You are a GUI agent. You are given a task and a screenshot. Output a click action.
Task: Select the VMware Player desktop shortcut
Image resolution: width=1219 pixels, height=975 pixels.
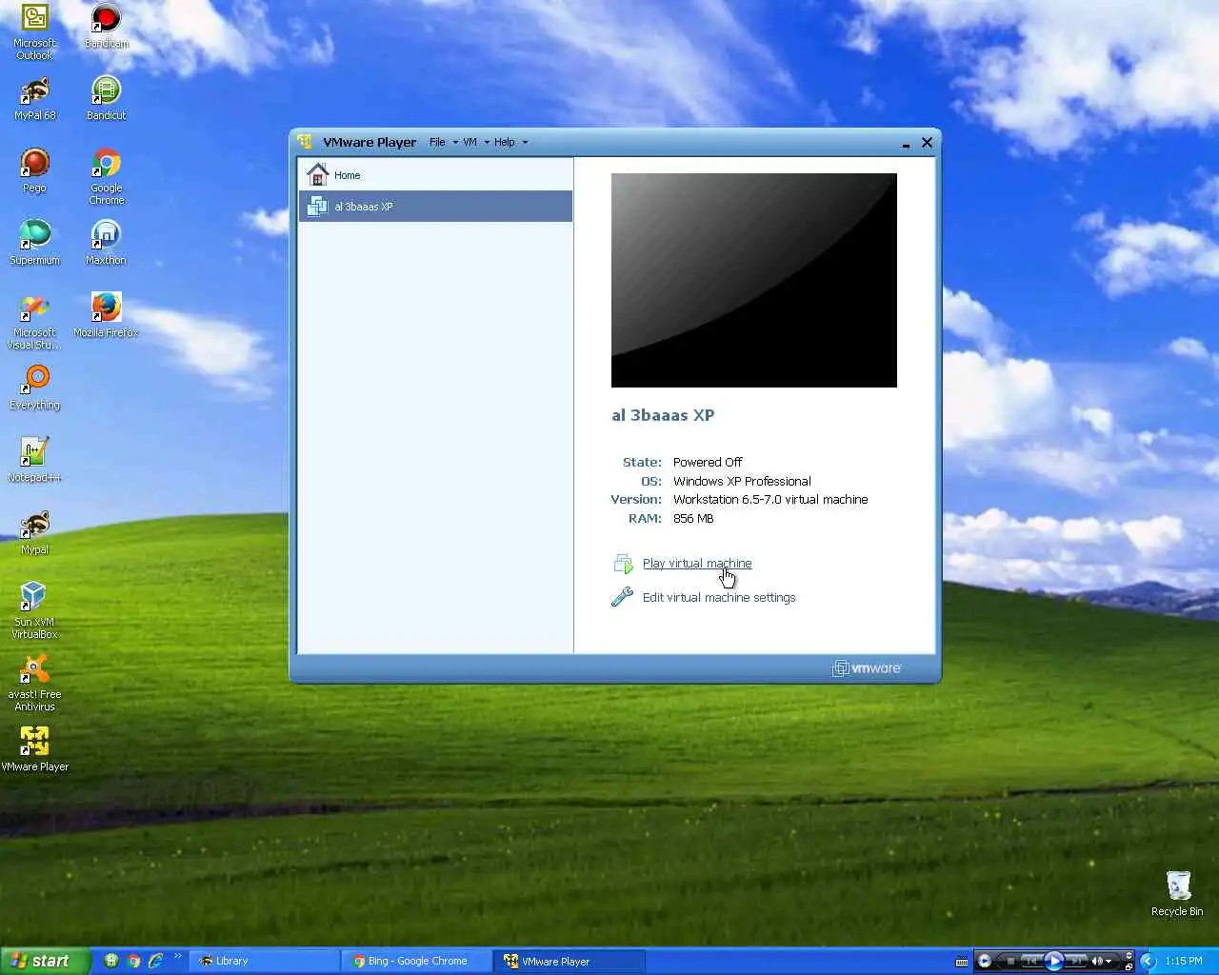(x=34, y=749)
